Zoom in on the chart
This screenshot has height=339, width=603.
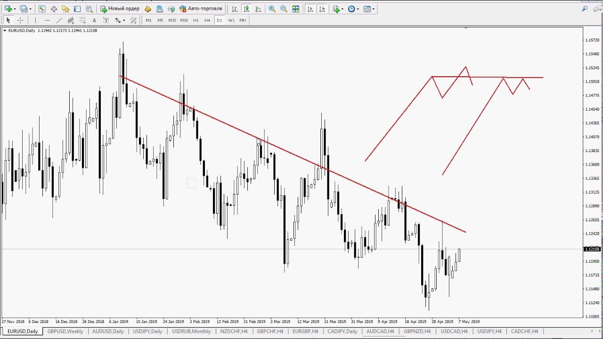click(x=272, y=9)
